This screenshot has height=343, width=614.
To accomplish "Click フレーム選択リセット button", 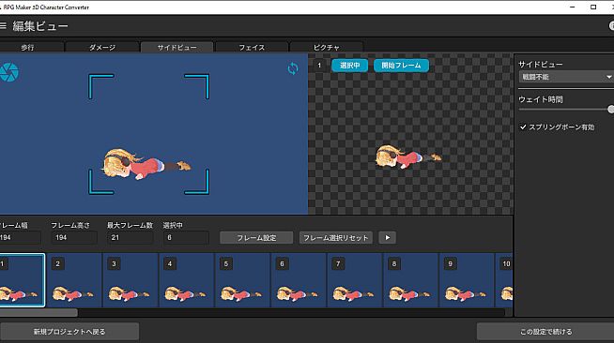I will pyautogui.click(x=335, y=237).
